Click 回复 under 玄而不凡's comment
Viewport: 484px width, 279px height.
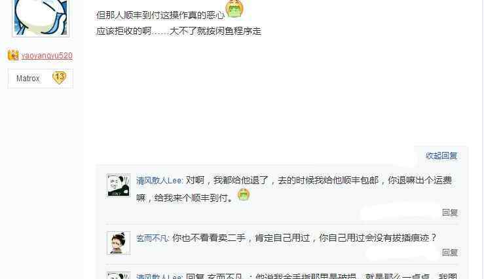click(450, 252)
